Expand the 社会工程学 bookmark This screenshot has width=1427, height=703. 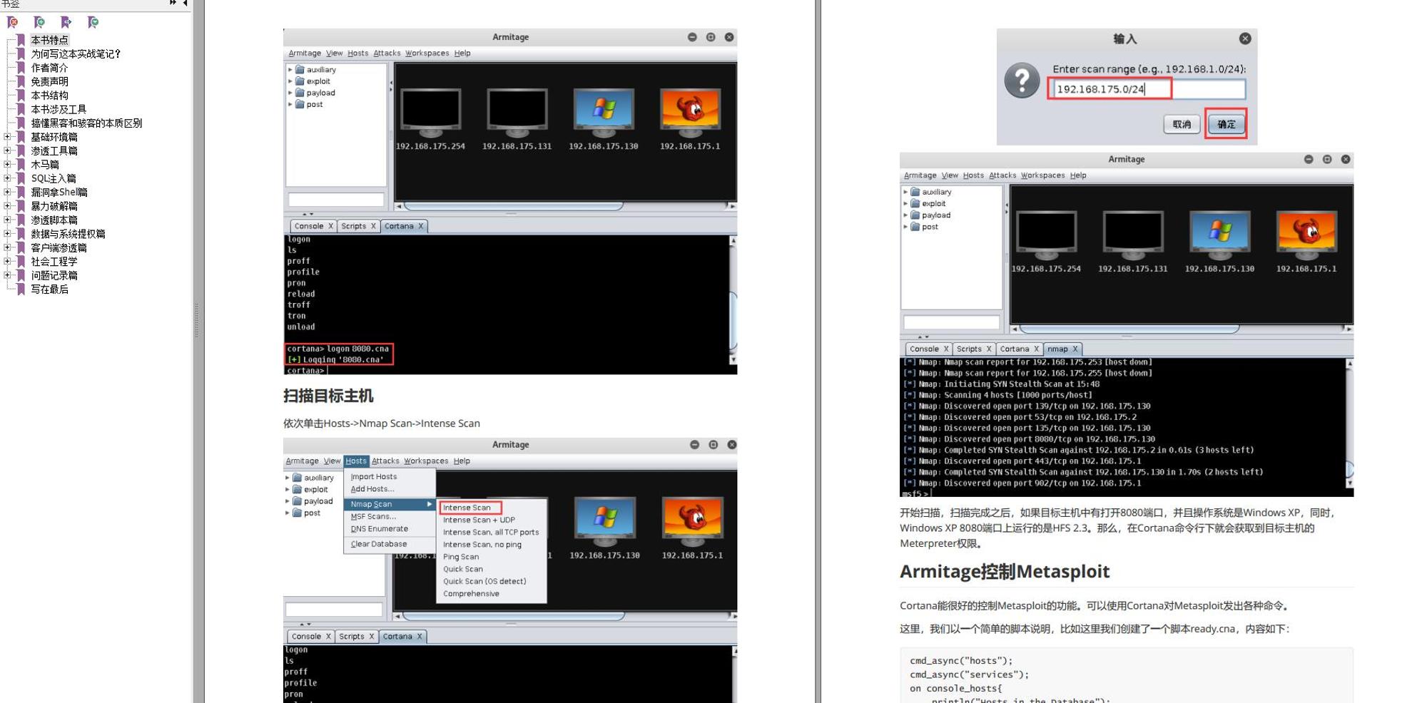7,262
